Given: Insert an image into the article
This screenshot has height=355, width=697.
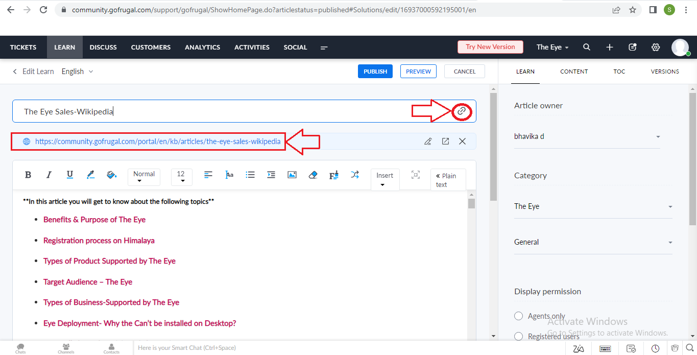Looking at the screenshot, I should point(292,175).
